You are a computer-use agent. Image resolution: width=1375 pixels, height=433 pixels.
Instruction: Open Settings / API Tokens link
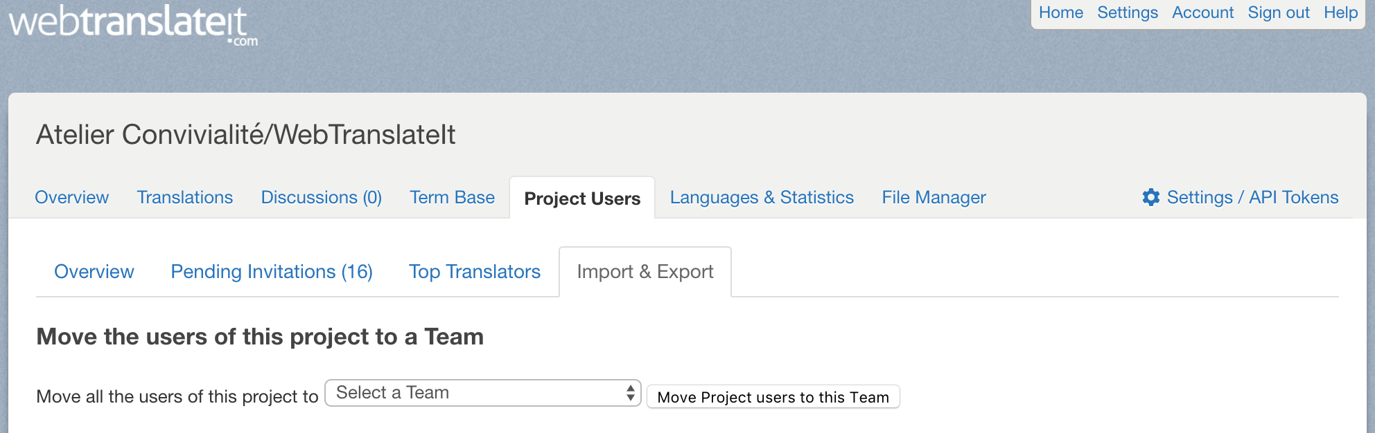point(1252,198)
